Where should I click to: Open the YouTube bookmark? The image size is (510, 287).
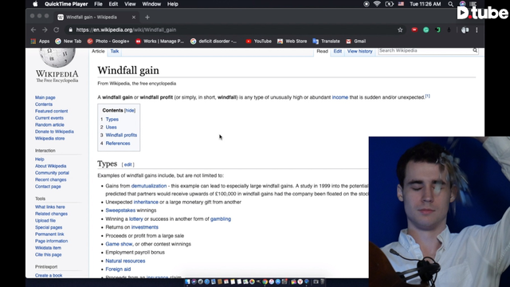tap(258, 41)
